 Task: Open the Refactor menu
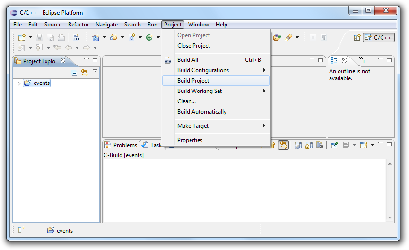coord(78,25)
